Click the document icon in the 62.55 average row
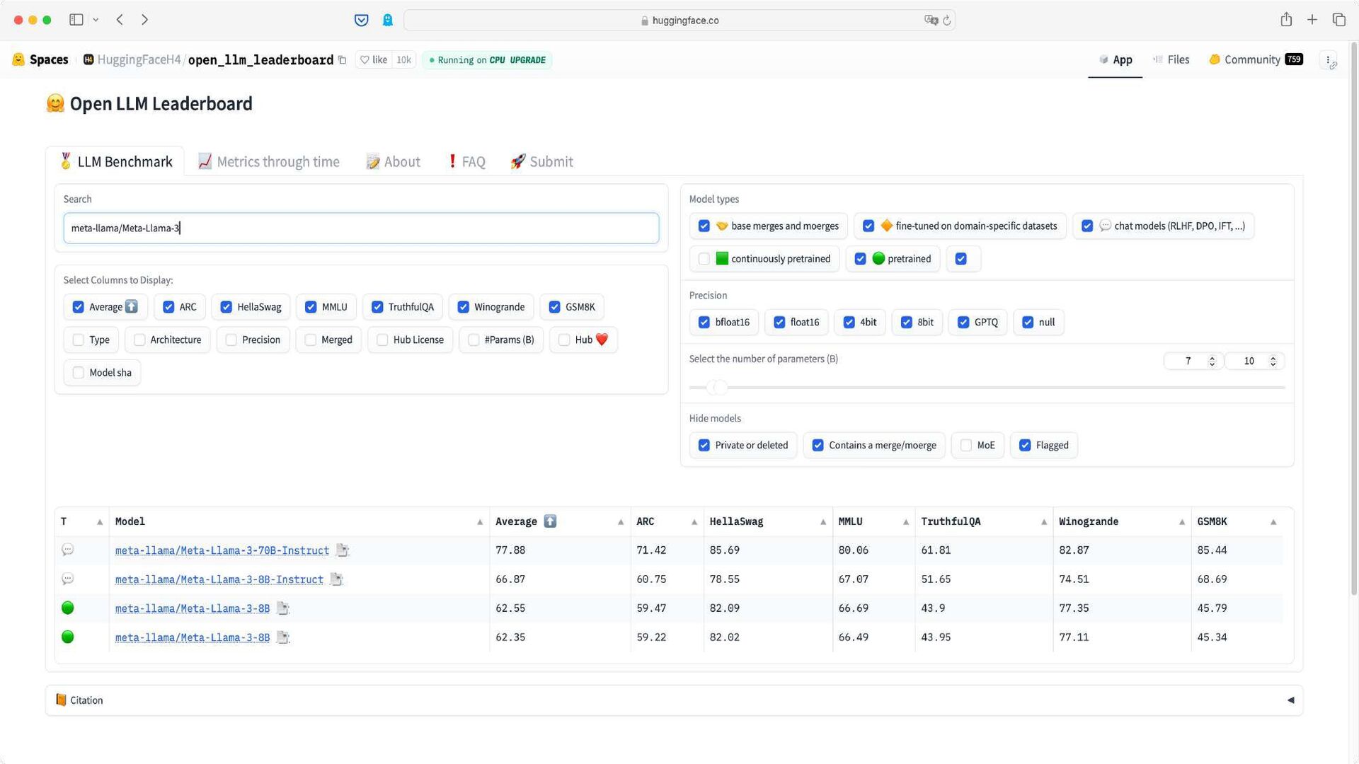This screenshot has height=764, width=1359. [282, 608]
